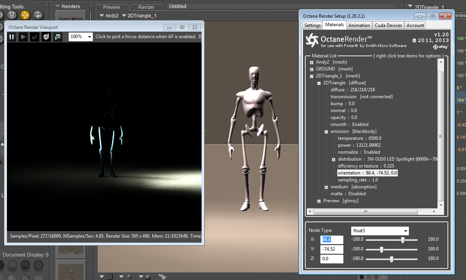This screenshot has height=280, width=466.
Task: Toggle the AF autofocus icon in the Octane Viewport
Action: point(35,37)
